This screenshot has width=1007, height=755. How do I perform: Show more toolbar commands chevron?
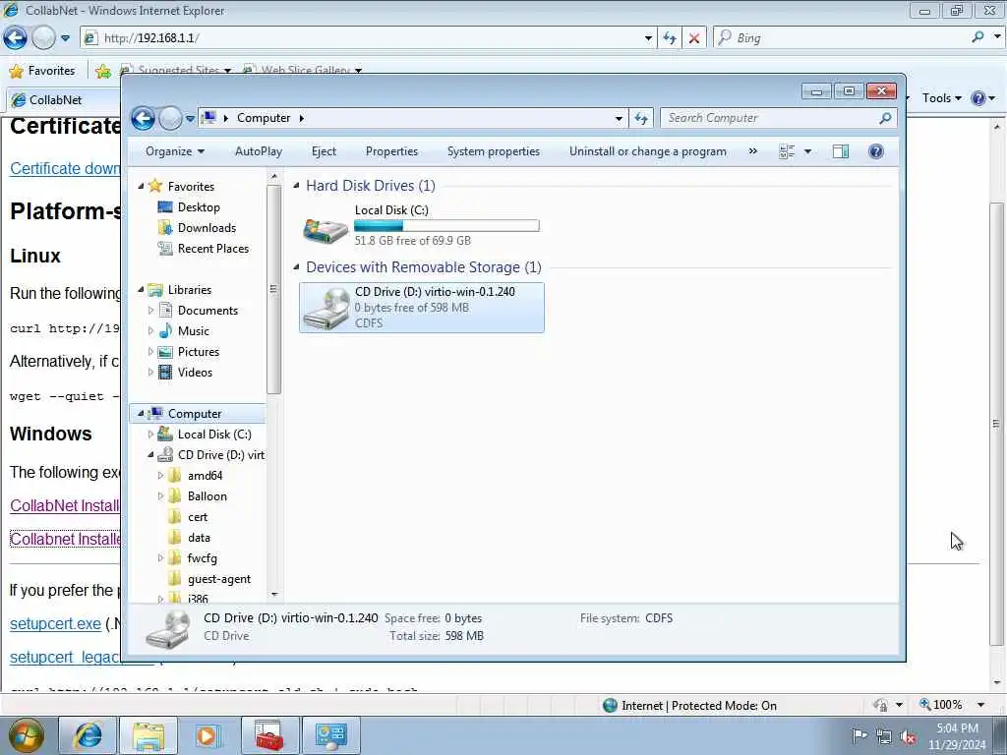[x=752, y=151]
